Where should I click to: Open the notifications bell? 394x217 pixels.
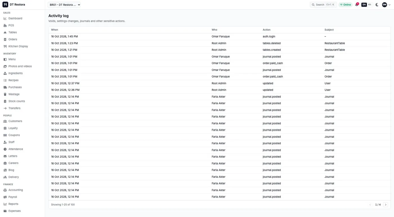(357, 5)
